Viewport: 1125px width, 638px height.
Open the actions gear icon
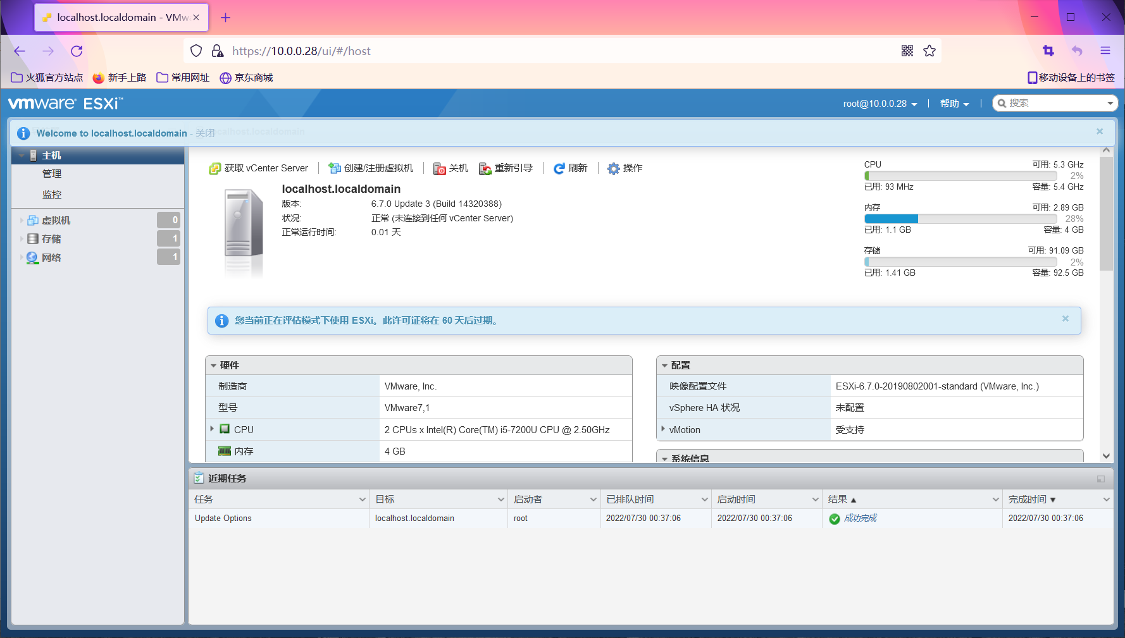(614, 168)
